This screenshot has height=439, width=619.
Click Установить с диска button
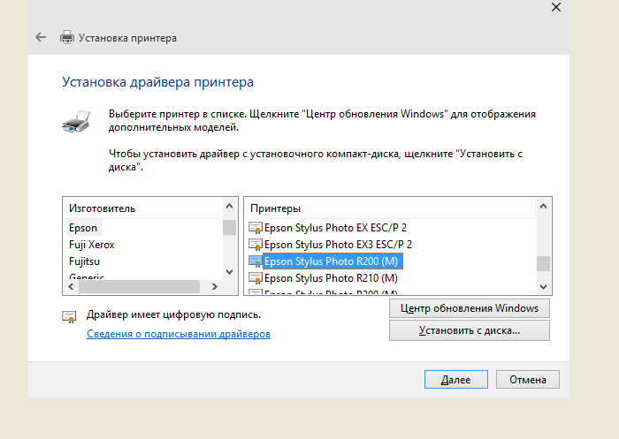coord(470,330)
